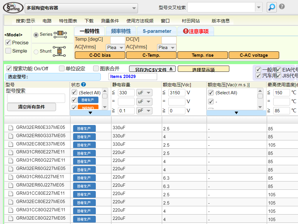The height and width of the screenshot is (224, 298).
Task: Open the 特性图表 menu
Action: pyautogui.click(x=68, y=21)
